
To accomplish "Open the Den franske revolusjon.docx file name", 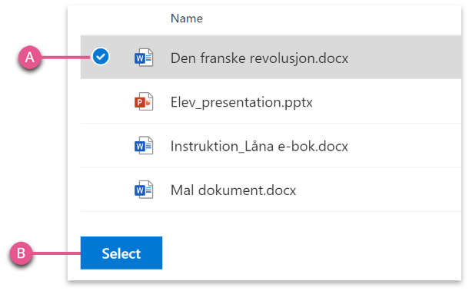I will click(x=259, y=58).
